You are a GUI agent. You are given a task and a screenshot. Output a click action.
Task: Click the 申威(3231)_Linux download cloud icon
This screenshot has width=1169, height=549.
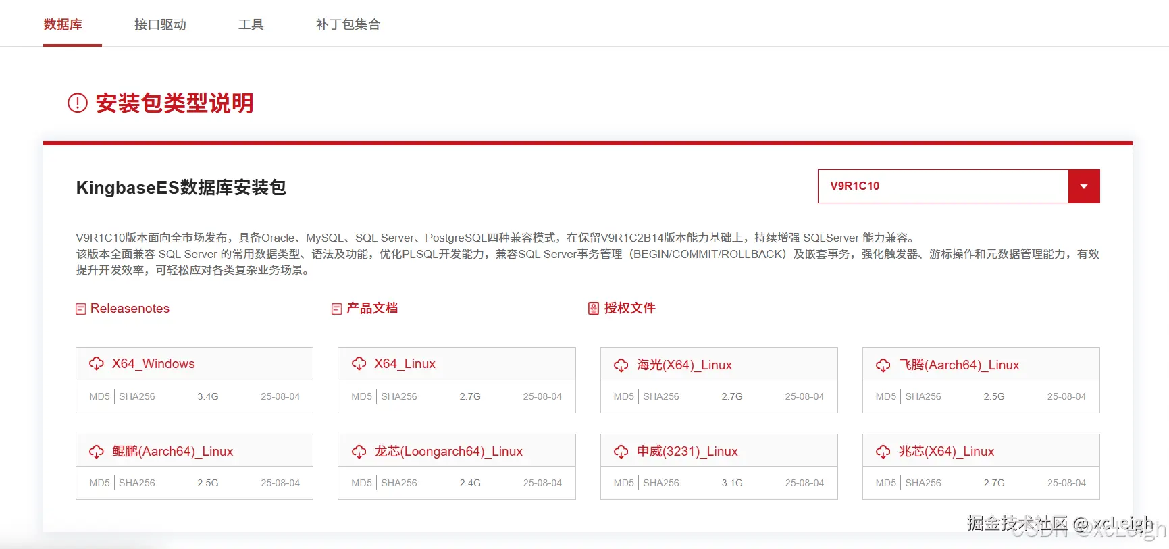pos(621,451)
